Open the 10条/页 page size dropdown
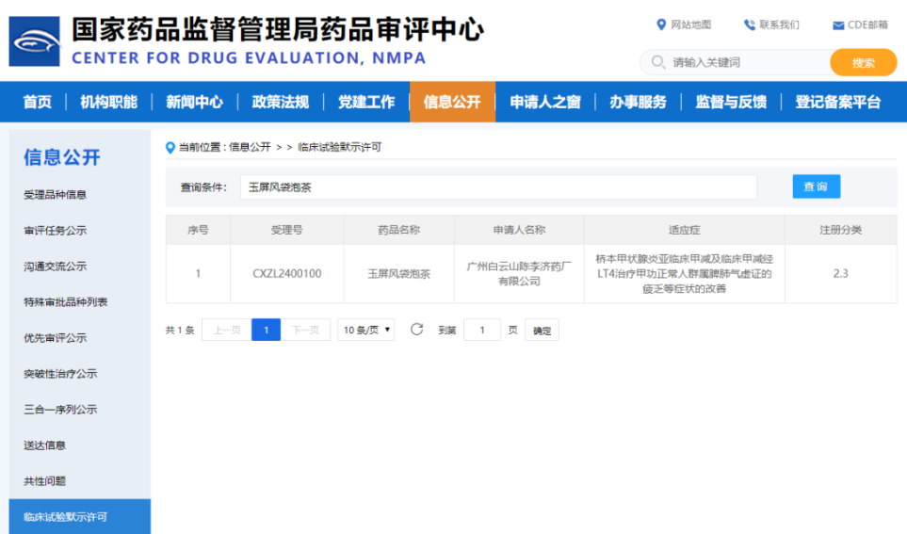The image size is (907, 534). pyautogui.click(x=365, y=330)
